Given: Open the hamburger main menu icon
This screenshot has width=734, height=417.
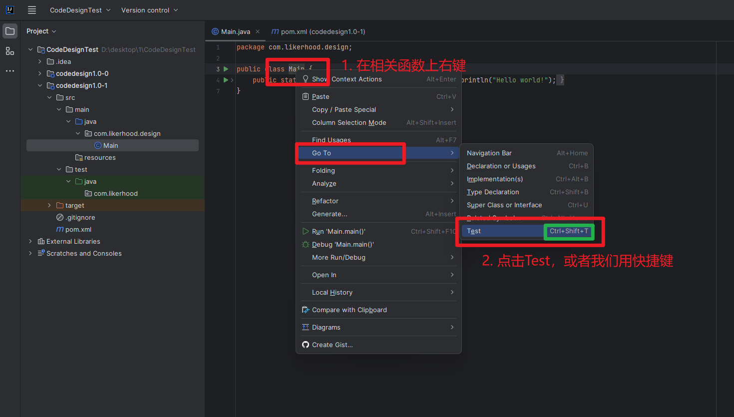Looking at the screenshot, I should pyautogui.click(x=32, y=10).
